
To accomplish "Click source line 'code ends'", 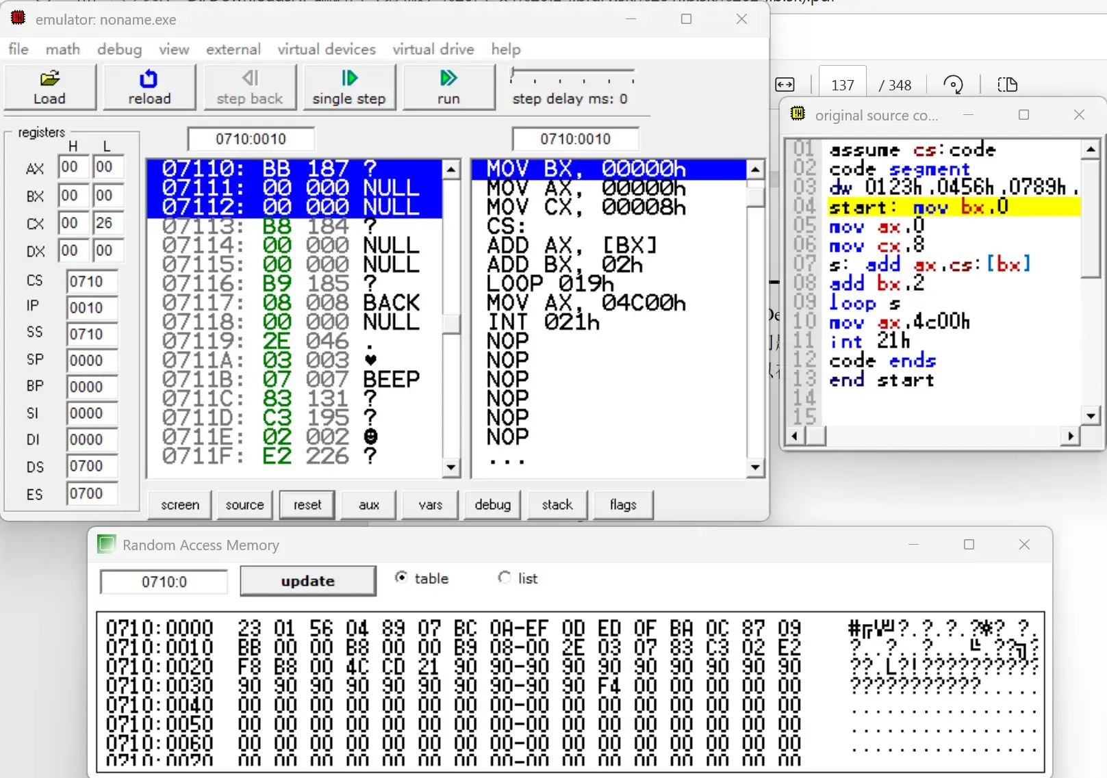I will 882,360.
